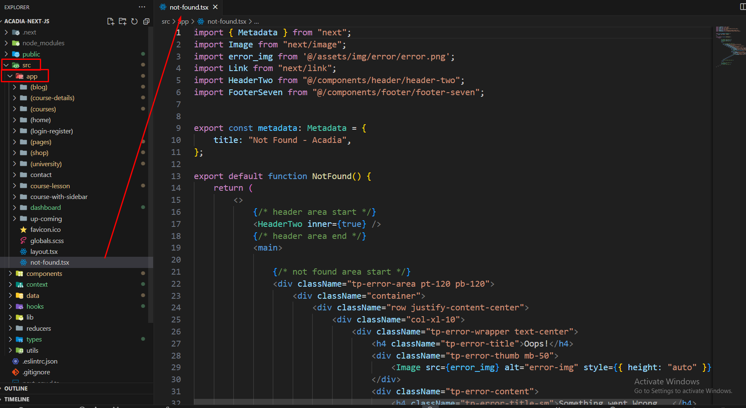Viewport: 746px width, 408px height.
Task: Click the breadcrumb trailing ellipsis
Action: (257, 22)
